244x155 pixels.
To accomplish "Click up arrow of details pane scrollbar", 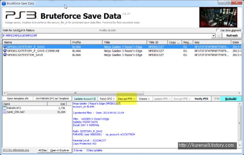I will [x=239, y=104].
